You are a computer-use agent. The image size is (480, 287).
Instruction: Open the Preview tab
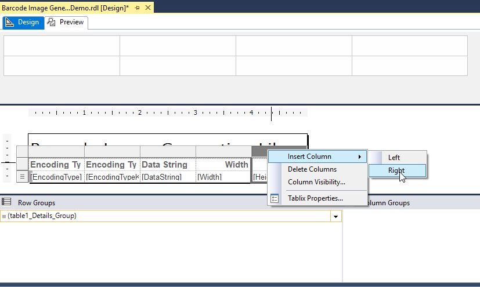66,22
